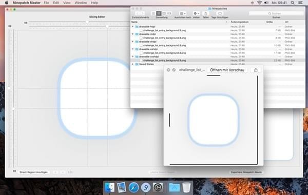Screen dimensions: 308x195
Task: Open the File menu
Action: click(46, 3)
